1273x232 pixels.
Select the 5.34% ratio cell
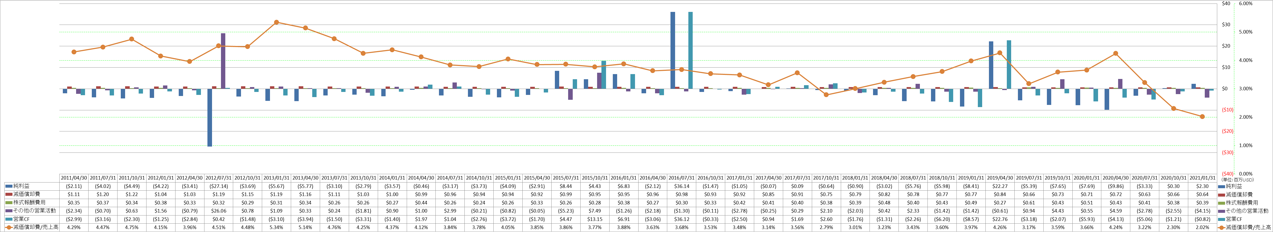[276, 228]
